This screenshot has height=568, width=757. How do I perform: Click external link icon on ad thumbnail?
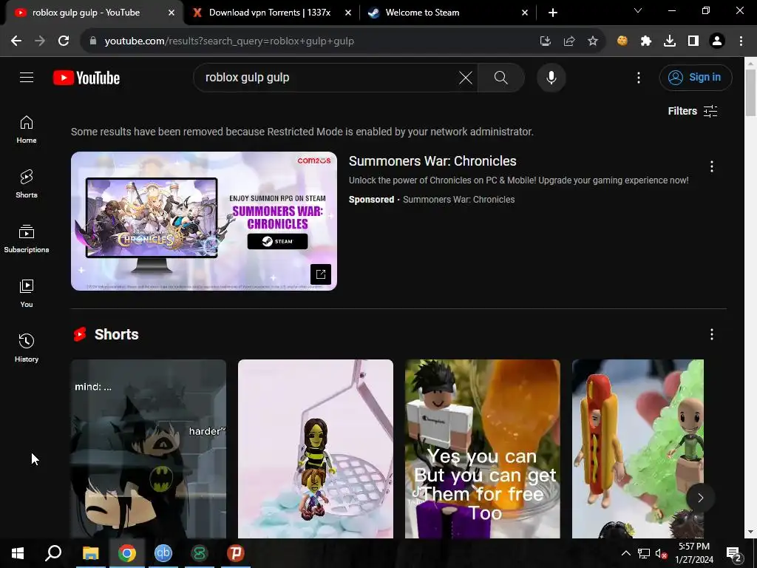click(321, 274)
